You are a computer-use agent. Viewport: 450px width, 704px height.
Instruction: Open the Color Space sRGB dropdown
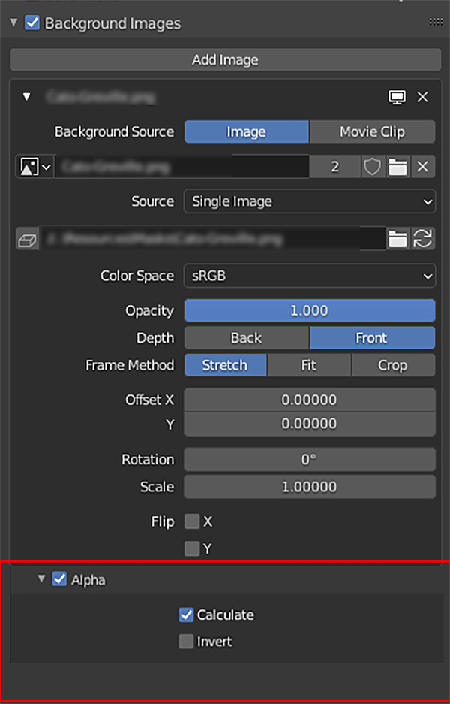coord(310,276)
